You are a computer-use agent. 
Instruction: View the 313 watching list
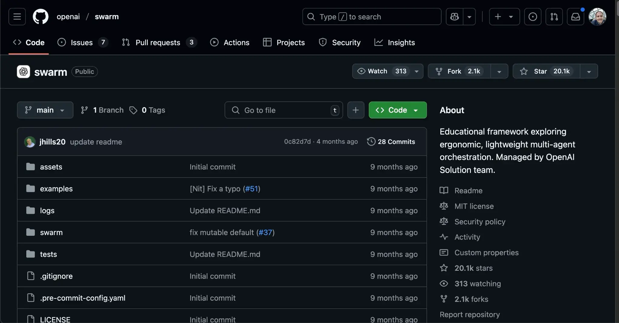(x=470, y=283)
